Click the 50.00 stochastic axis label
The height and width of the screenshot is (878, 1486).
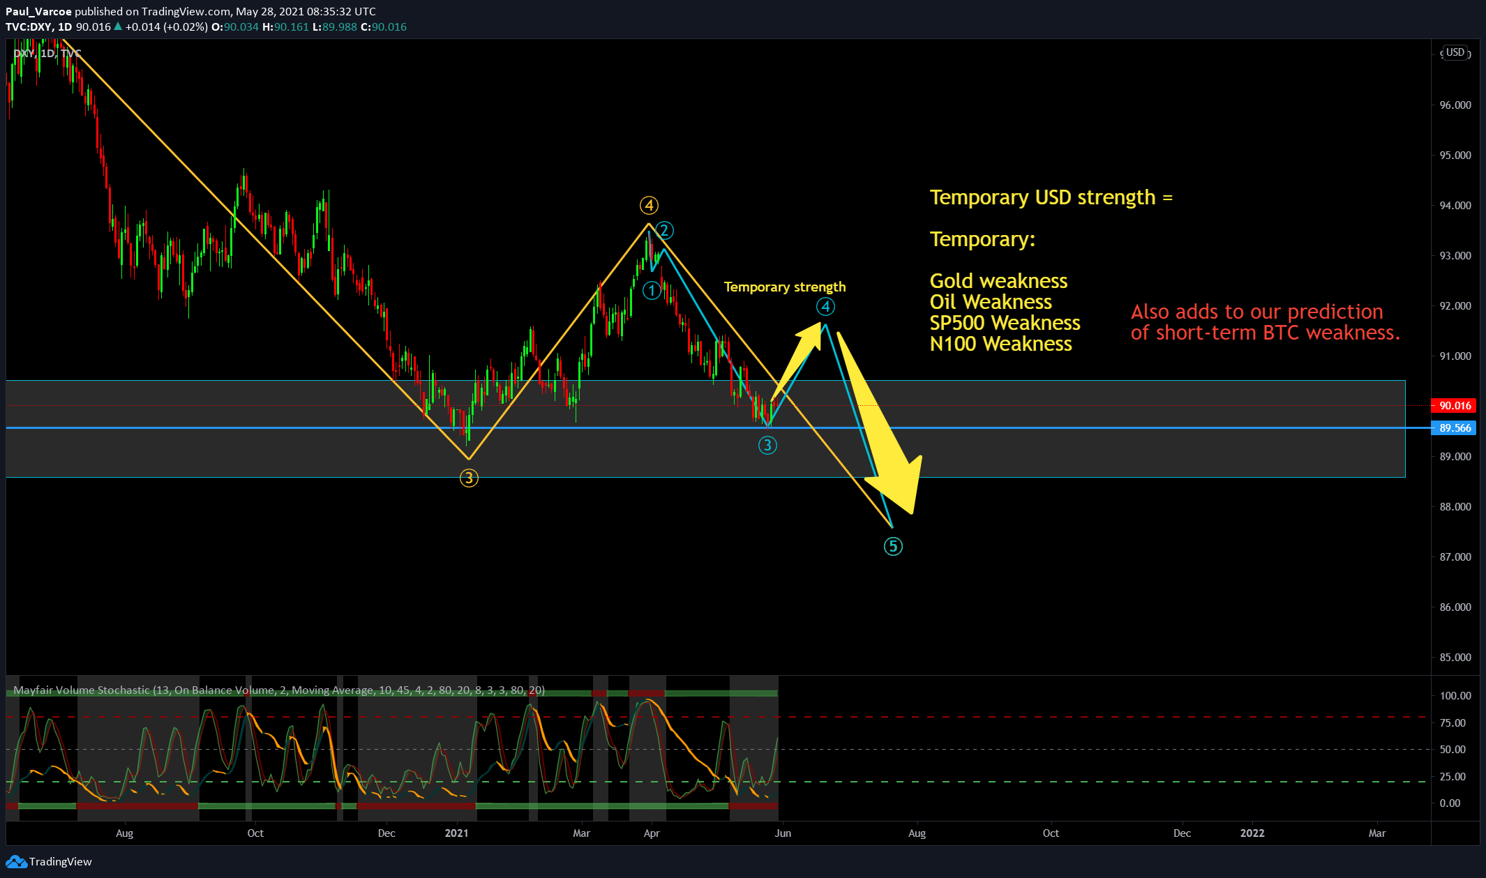point(1453,750)
